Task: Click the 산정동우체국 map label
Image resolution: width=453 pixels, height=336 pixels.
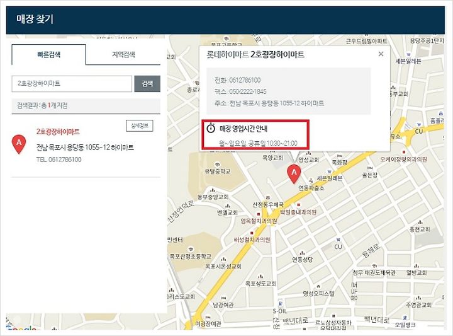Action: (268, 205)
